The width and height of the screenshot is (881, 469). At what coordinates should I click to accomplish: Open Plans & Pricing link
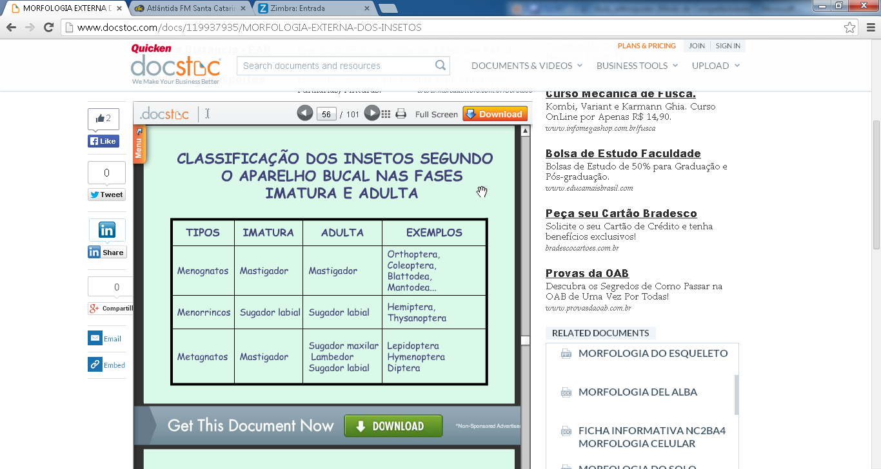(647, 46)
